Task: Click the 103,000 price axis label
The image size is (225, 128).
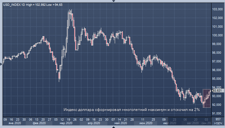Action: coord(217,9)
